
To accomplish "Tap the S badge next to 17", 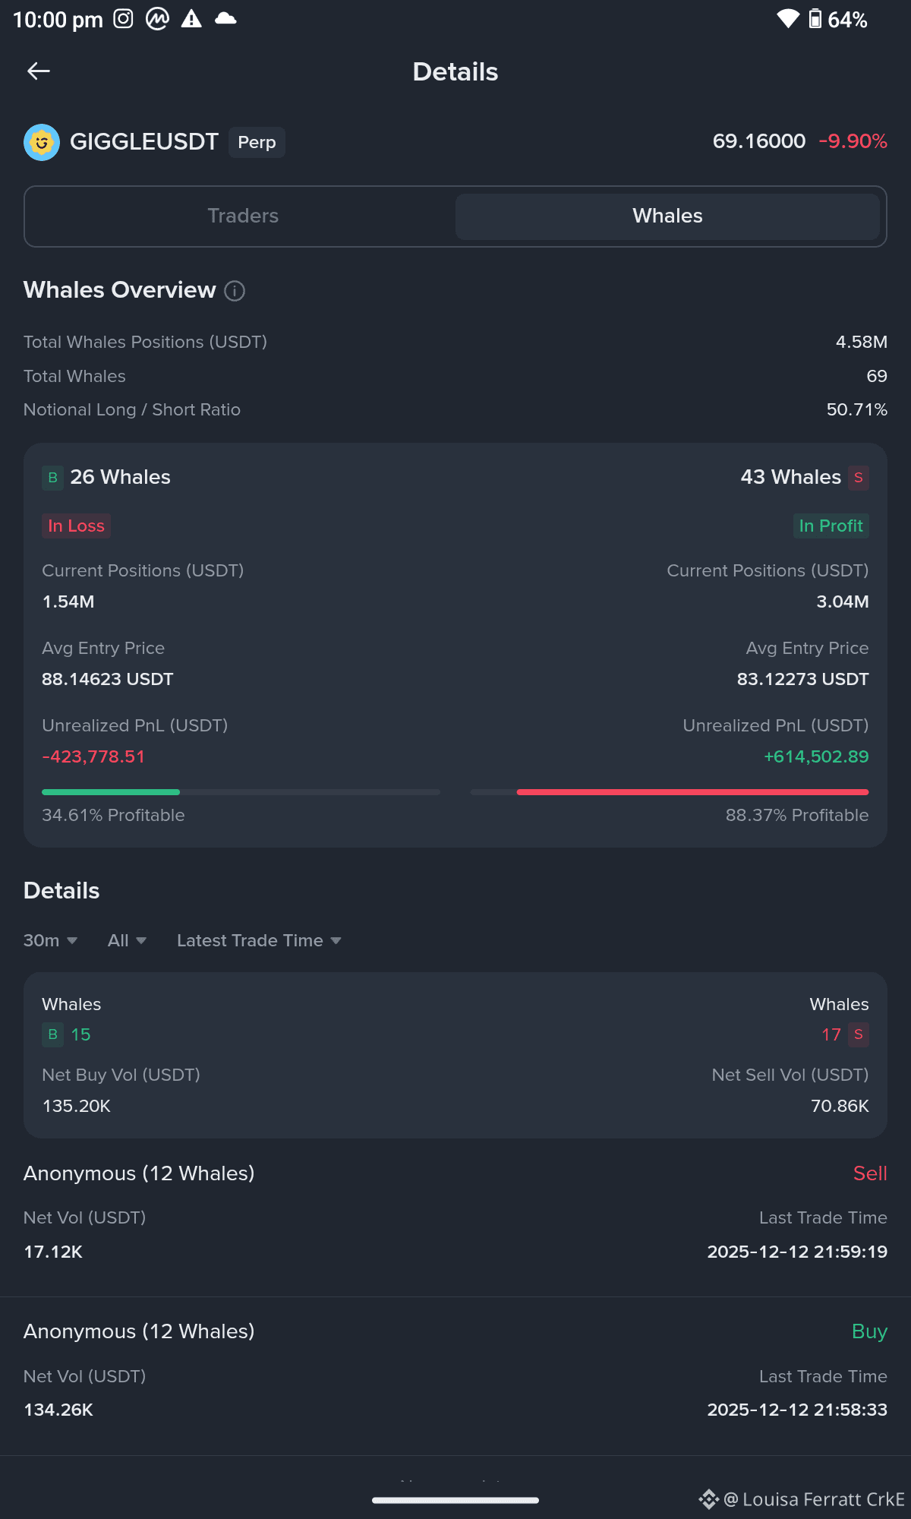I will point(859,1034).
